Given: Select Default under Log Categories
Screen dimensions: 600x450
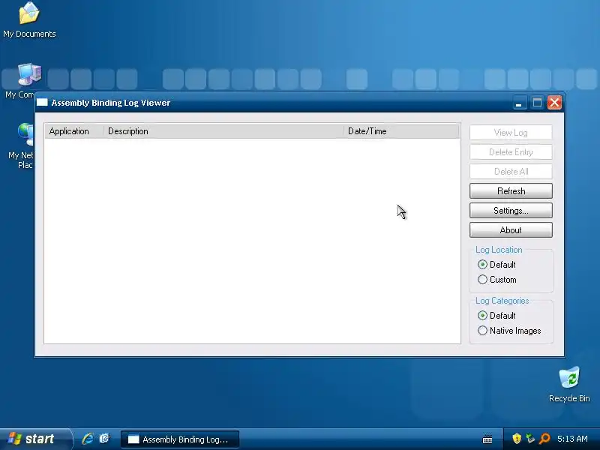Looking at the screenshot, I should point(496,315).
